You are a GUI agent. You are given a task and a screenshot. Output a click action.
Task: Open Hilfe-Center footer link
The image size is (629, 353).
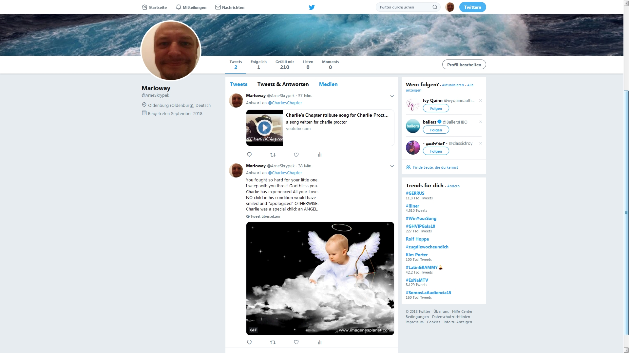462,311
